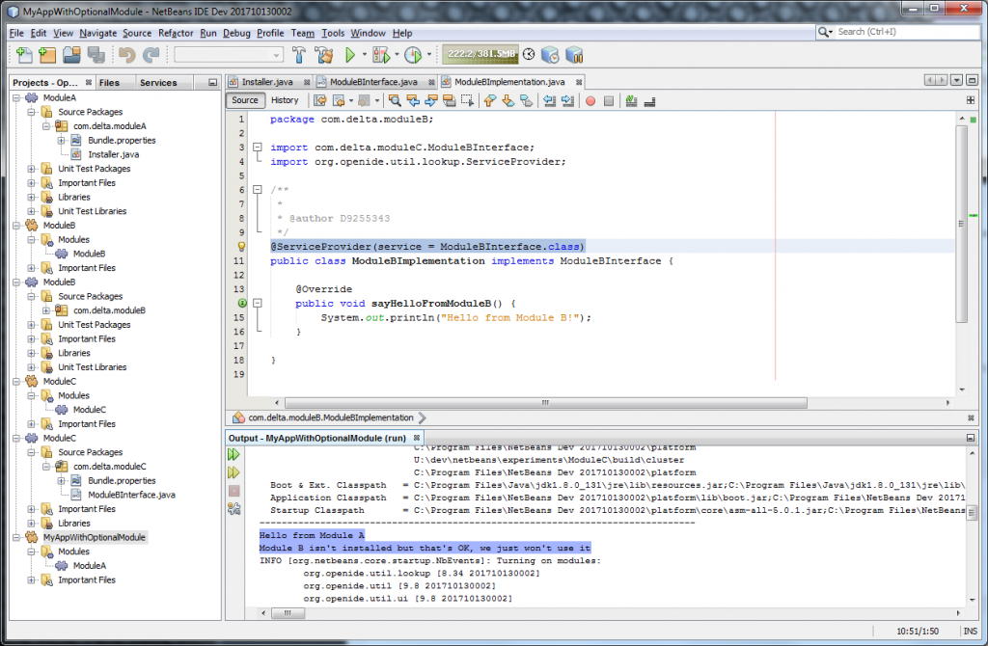Select ModuleBInterface.java in the Projects tree
988x646 pixels.
click(131, 495)
